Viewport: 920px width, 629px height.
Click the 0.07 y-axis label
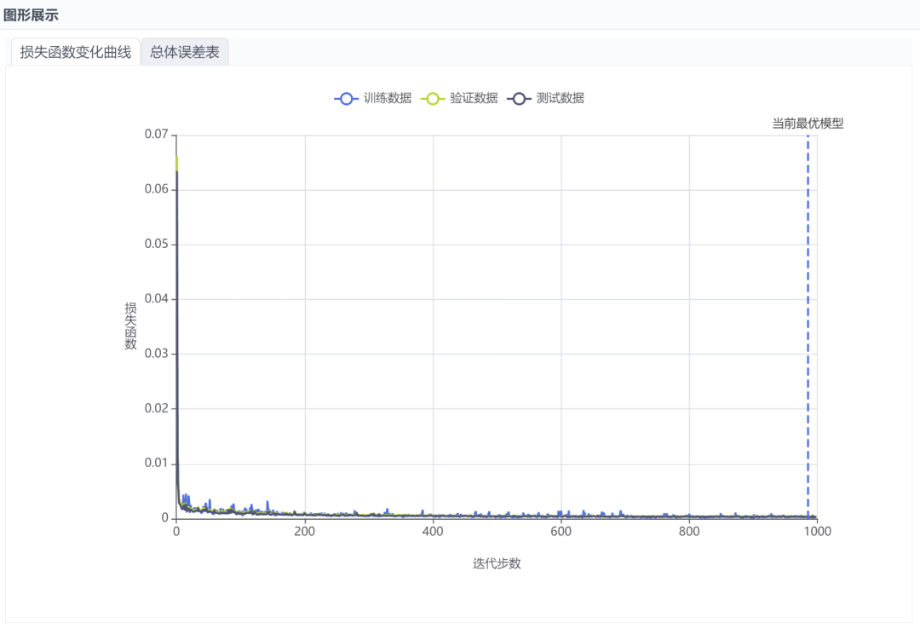(x=157, y=135)
